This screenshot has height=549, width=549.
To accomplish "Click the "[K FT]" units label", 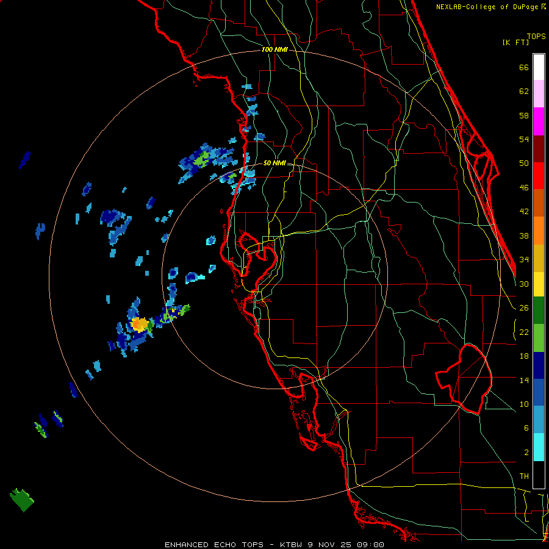I will tap(515, 43).
